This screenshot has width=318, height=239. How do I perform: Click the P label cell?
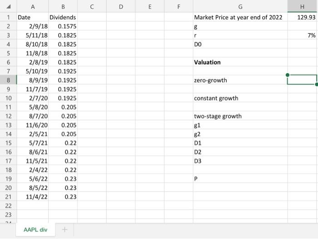click(240, 179)
